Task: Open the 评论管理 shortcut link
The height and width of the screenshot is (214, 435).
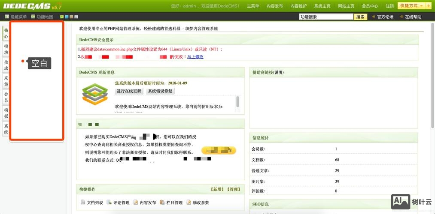Action: tap(121, 202)
